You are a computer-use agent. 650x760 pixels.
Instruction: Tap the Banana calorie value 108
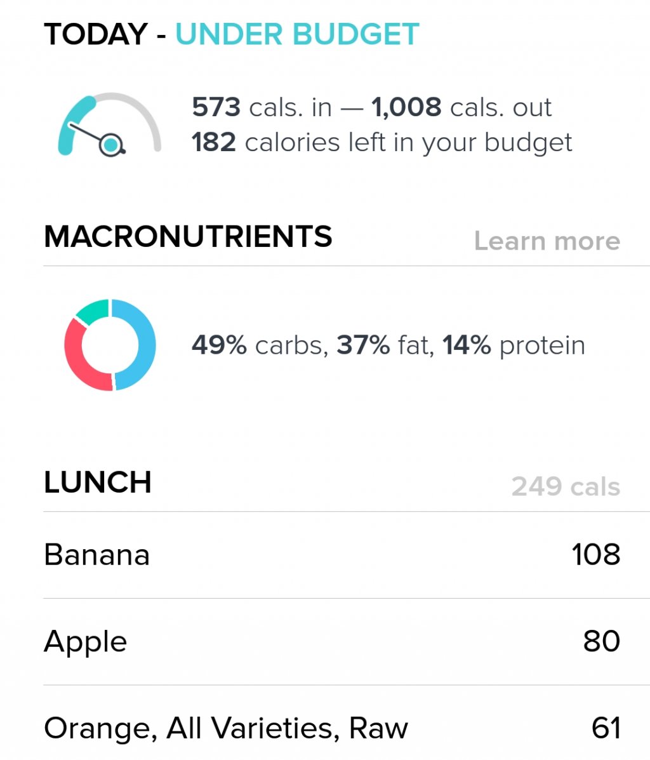[595, 554]
